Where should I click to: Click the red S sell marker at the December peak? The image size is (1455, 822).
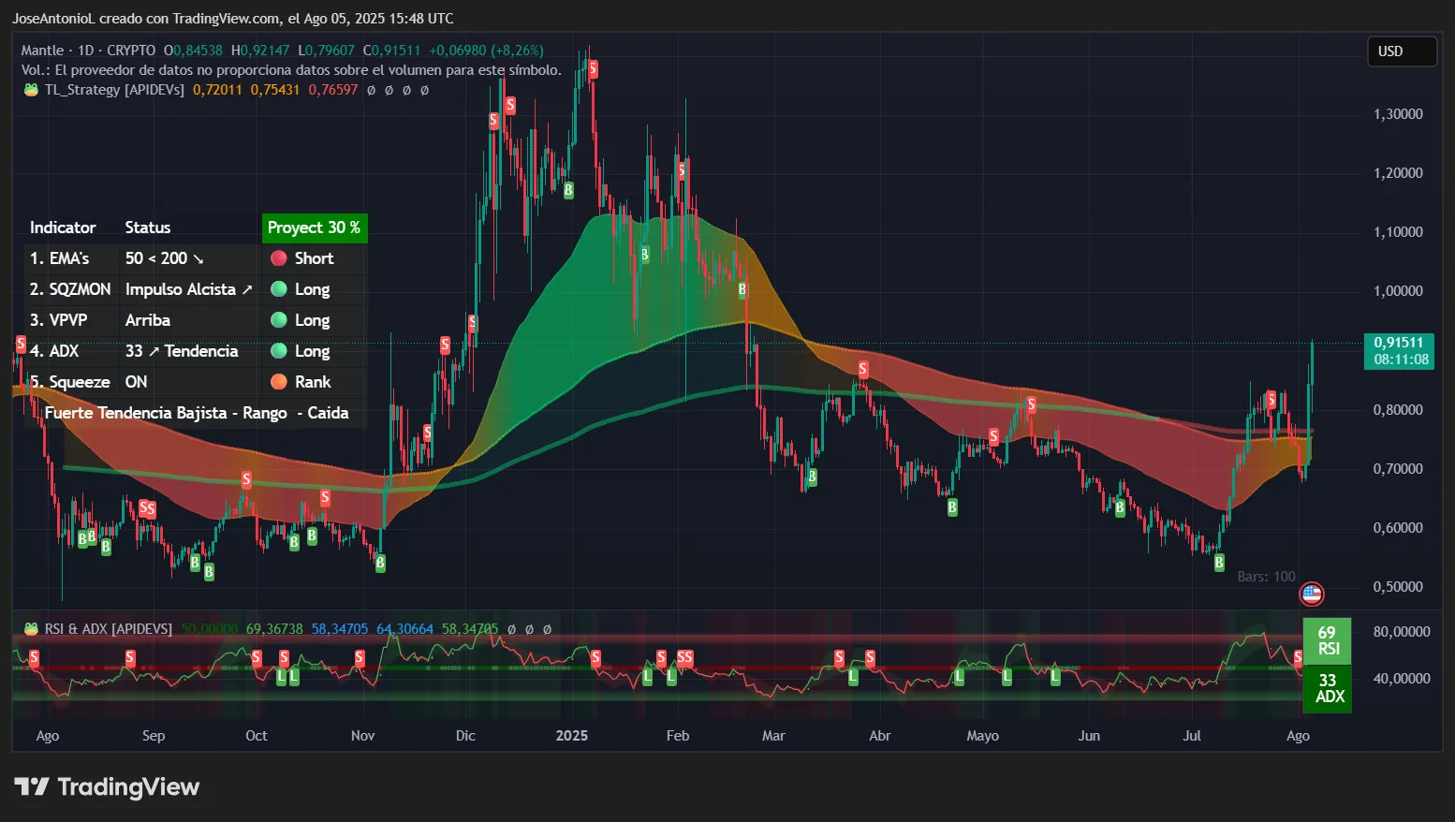tap(592, 67)
